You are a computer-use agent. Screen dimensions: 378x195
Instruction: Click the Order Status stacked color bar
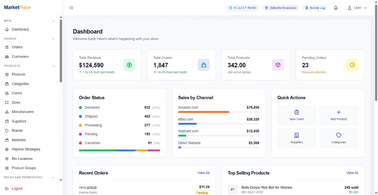point(119,151)
